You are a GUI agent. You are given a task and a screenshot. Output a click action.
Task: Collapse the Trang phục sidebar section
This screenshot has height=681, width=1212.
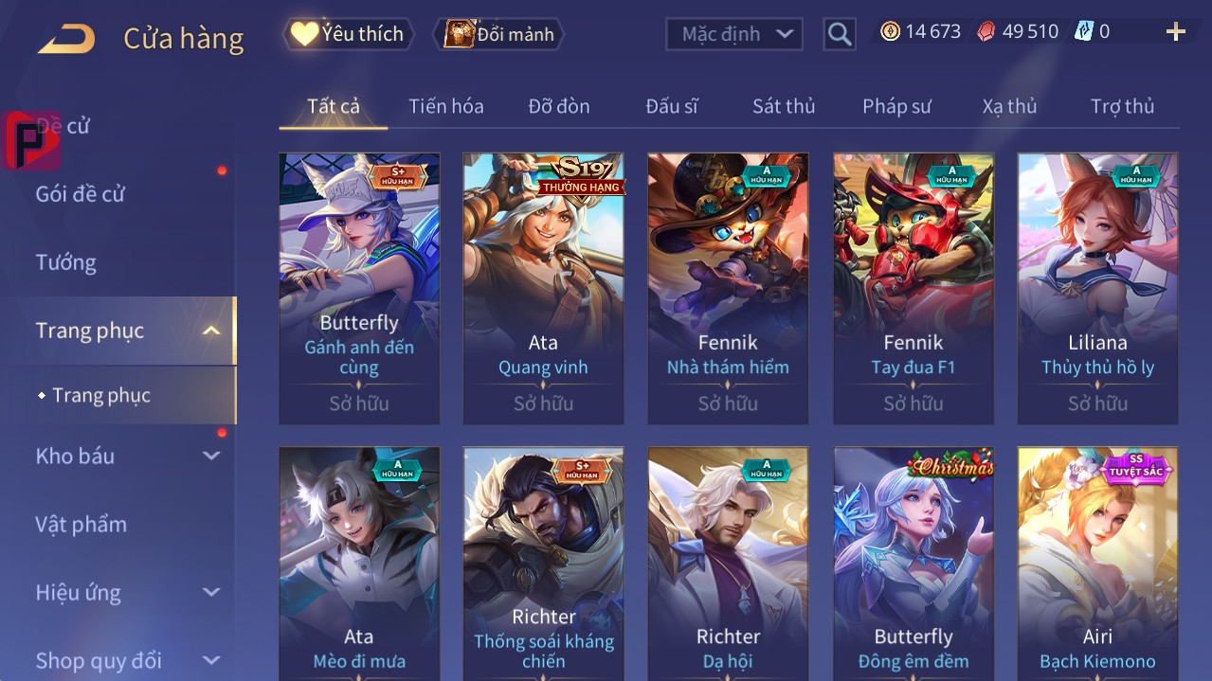pyautogui.click(x=211, y=331)
